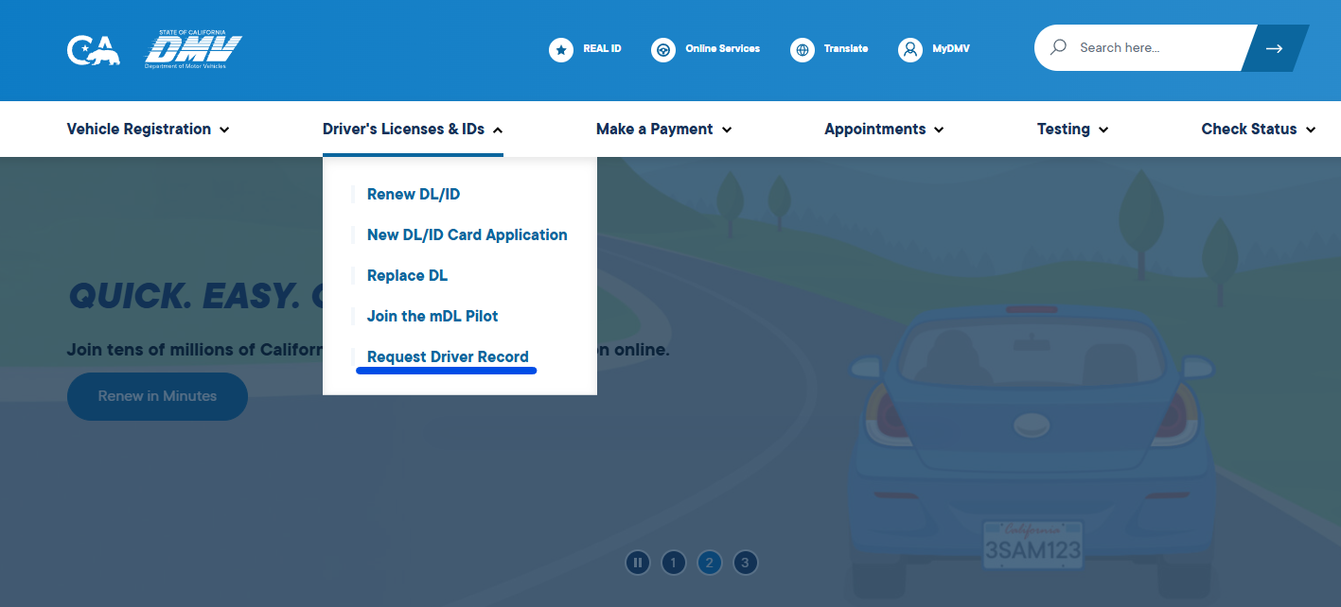Viewport: 1341px width, 607px height.
Task: Open the REAL ID link text
Action: tap(602, 48)
